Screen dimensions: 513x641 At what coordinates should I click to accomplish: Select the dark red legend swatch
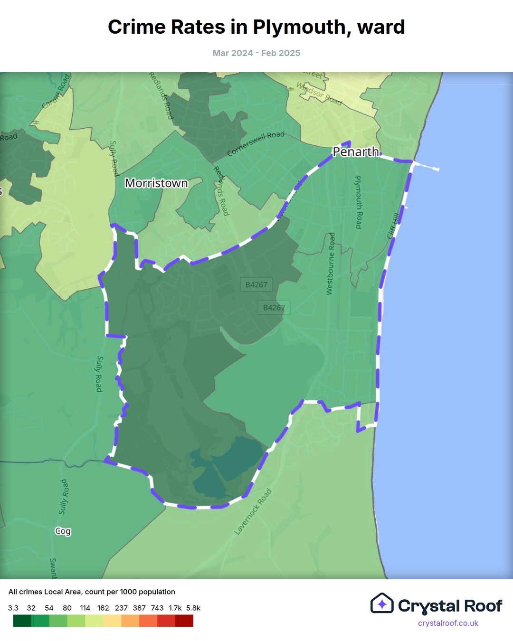(x=184, y=621)
